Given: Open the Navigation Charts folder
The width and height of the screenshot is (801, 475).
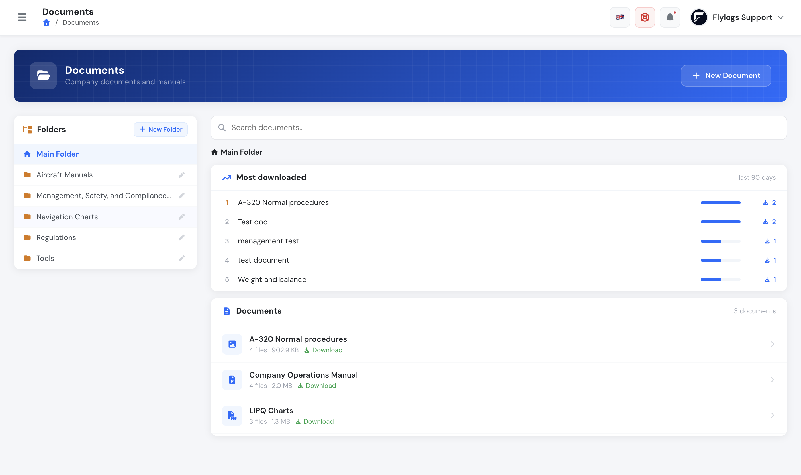Looking at the screenshot, I should 105,217.
